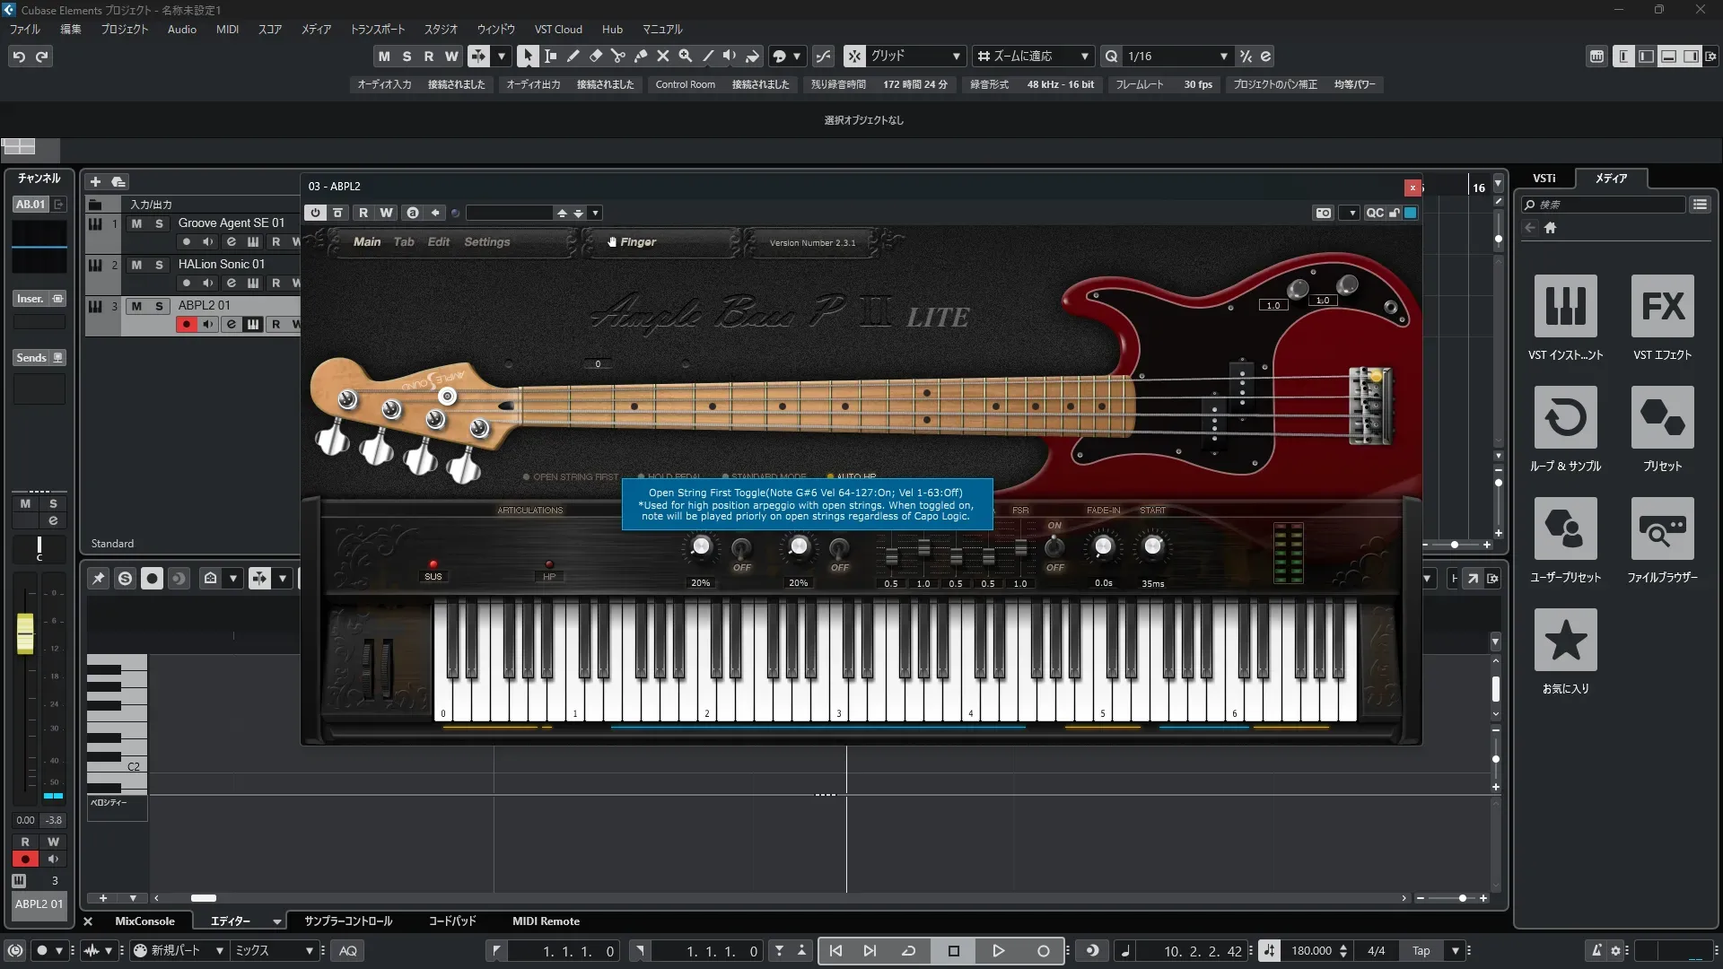Screen dimensions: 1723x969
Task: Open the Settings page in Ample Bass
Action: pos(486,242)
